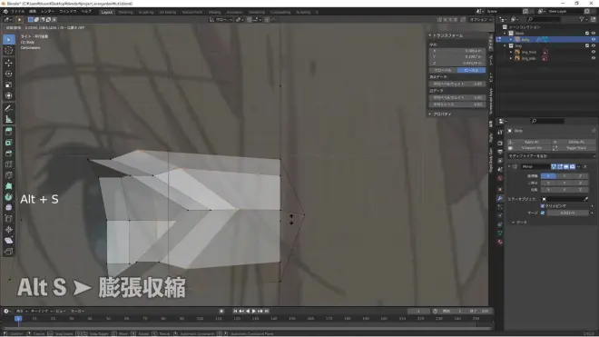The width and height of the screenshot is (599, 337).
Task: Select the Spin tool
Action: point(9,197)
